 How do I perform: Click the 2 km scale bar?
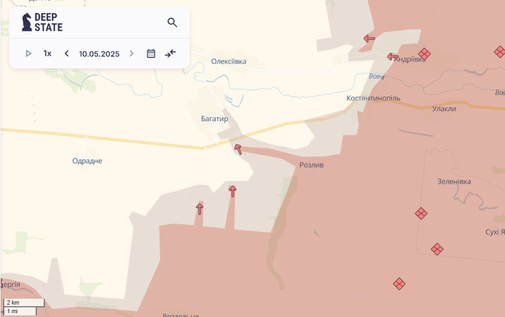tap(24, 302)
